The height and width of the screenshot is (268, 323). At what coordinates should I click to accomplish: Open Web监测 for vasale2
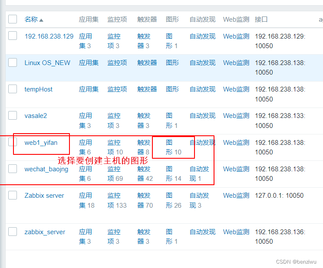(236, 116)
